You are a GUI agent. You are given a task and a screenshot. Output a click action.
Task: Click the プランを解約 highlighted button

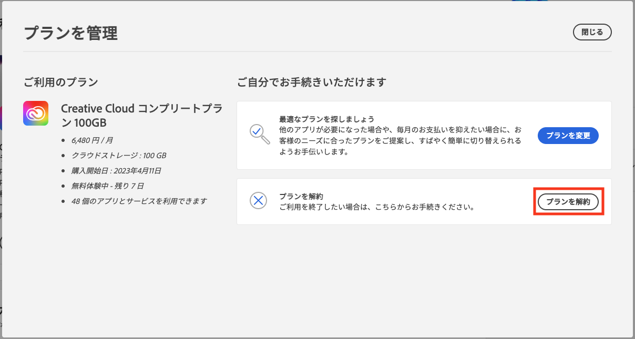point(568,201)
